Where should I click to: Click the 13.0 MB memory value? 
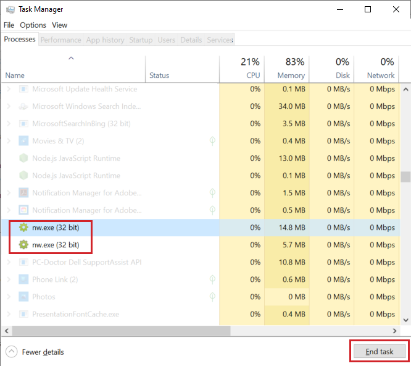click(x=292, y=158)
